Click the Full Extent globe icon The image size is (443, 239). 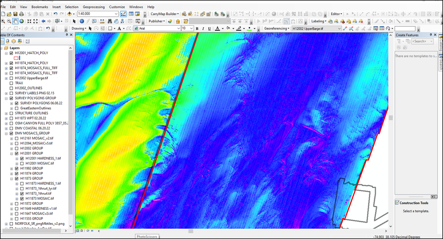click(x=22, y=21)
